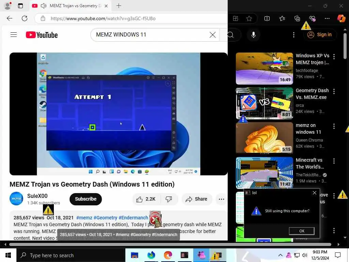
Task: Click the page vertical scrollbar thumb
Action: click(345, 46)
